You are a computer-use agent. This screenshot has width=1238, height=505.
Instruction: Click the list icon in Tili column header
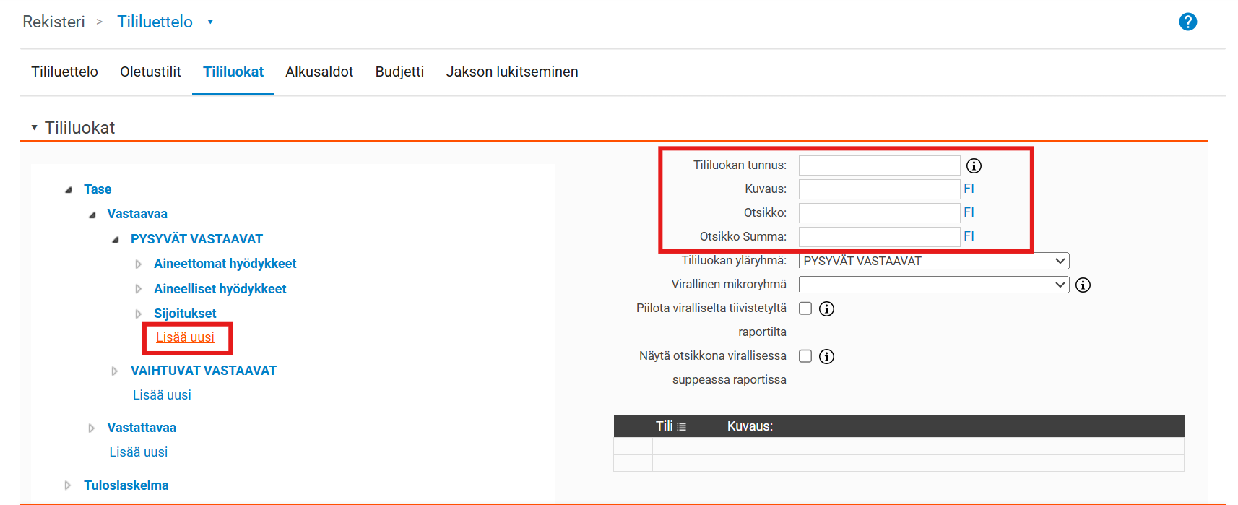[x=681, y=427]
